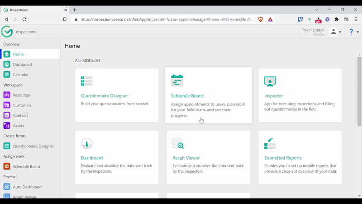Click the Questionnaire Designer module icon

(x=86, y=81)
